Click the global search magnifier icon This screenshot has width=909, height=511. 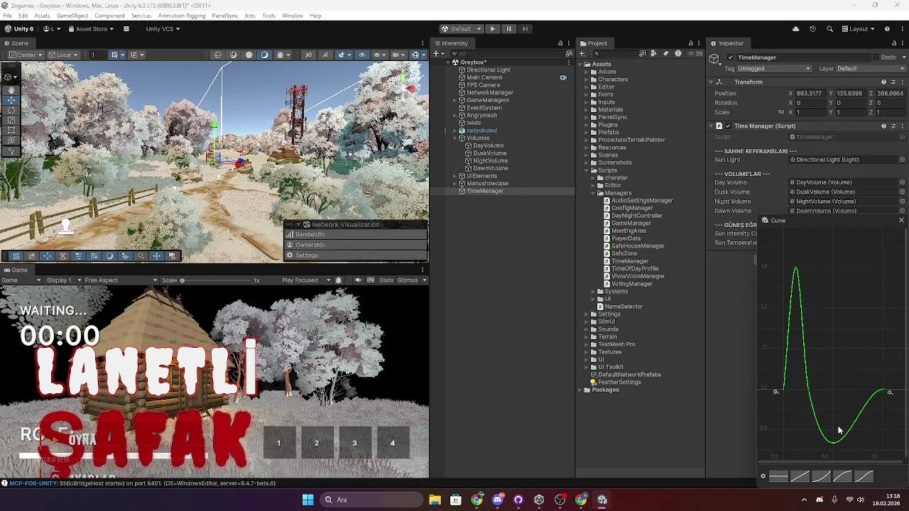pos(830,29)
